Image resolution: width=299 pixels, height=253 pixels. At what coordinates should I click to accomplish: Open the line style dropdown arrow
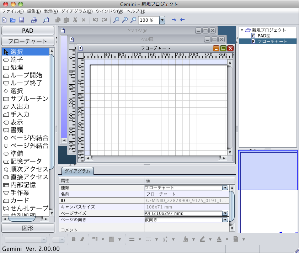[156, 239]
